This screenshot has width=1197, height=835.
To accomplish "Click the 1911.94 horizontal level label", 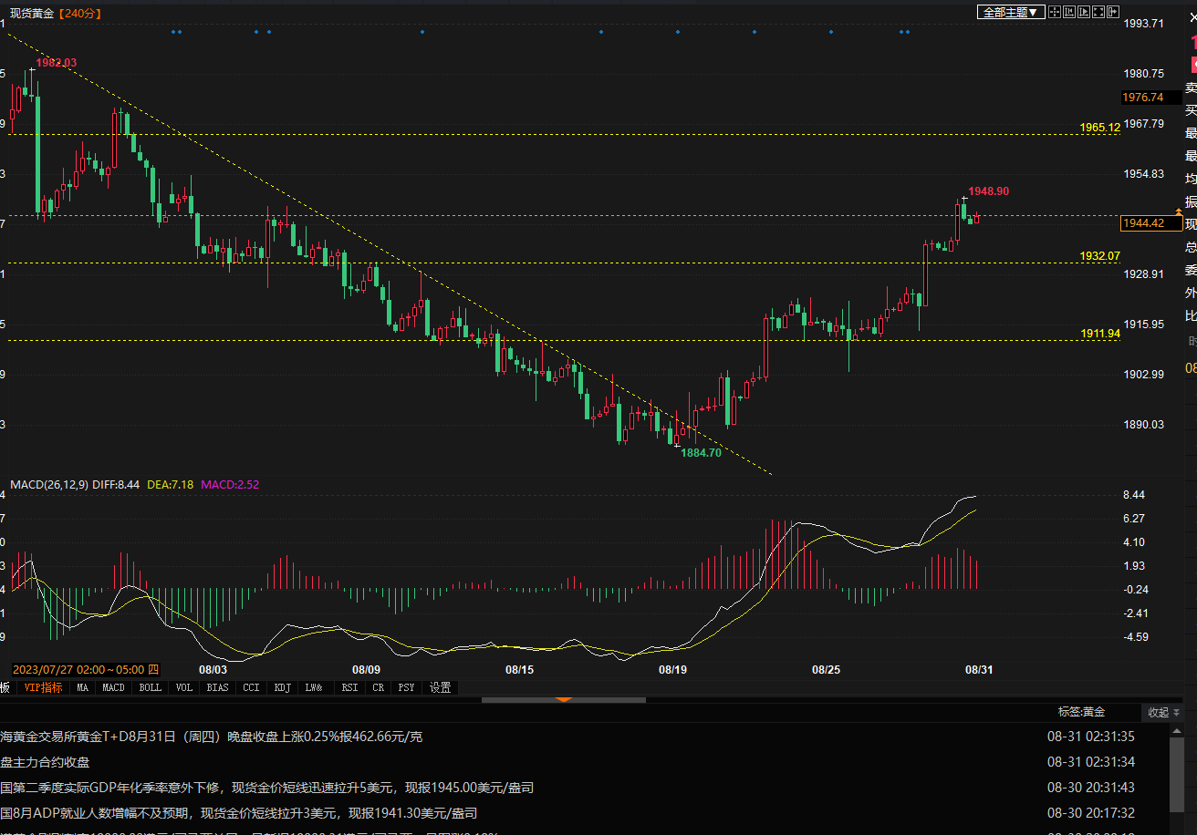I will [1099, 334].
